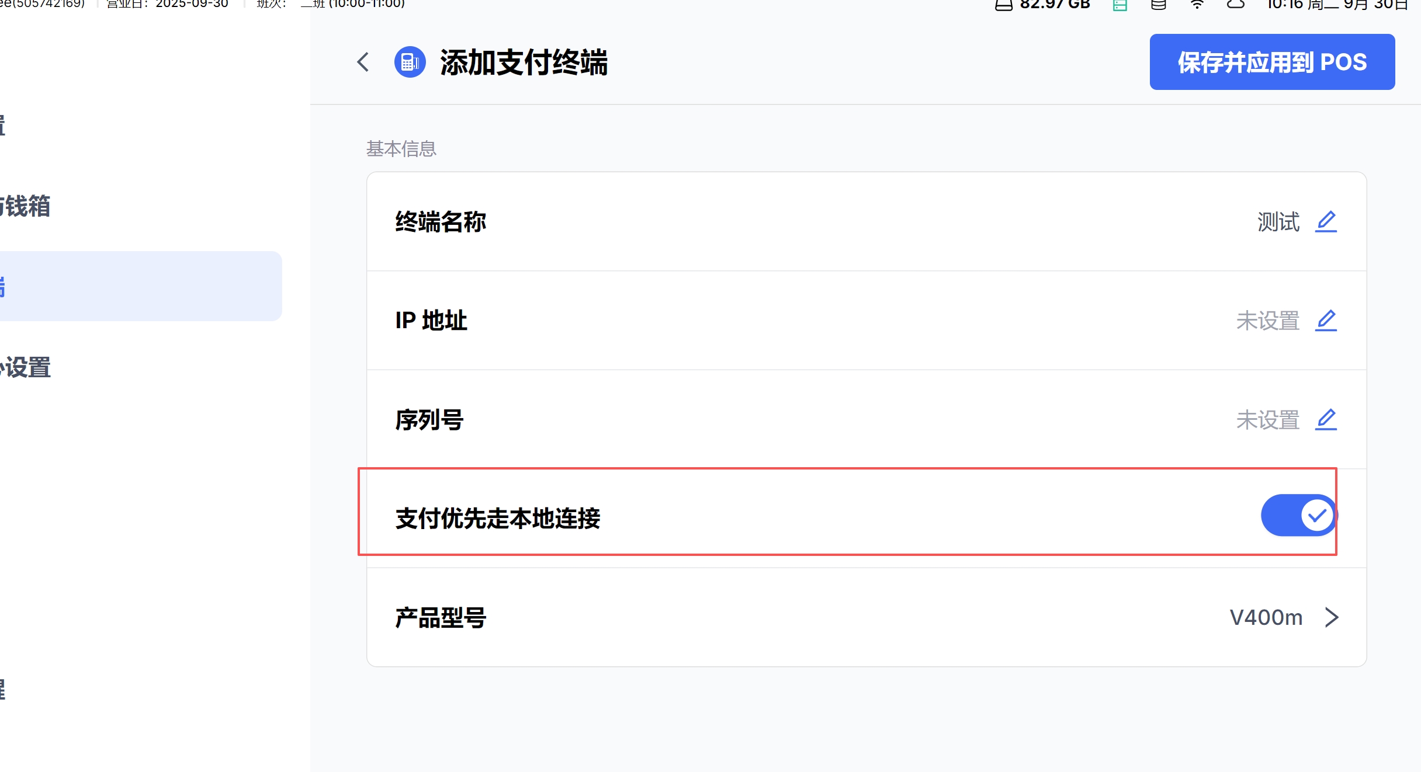
Task: Expand the 产品型号 chevron arrow
Action: pos(1332,617)
